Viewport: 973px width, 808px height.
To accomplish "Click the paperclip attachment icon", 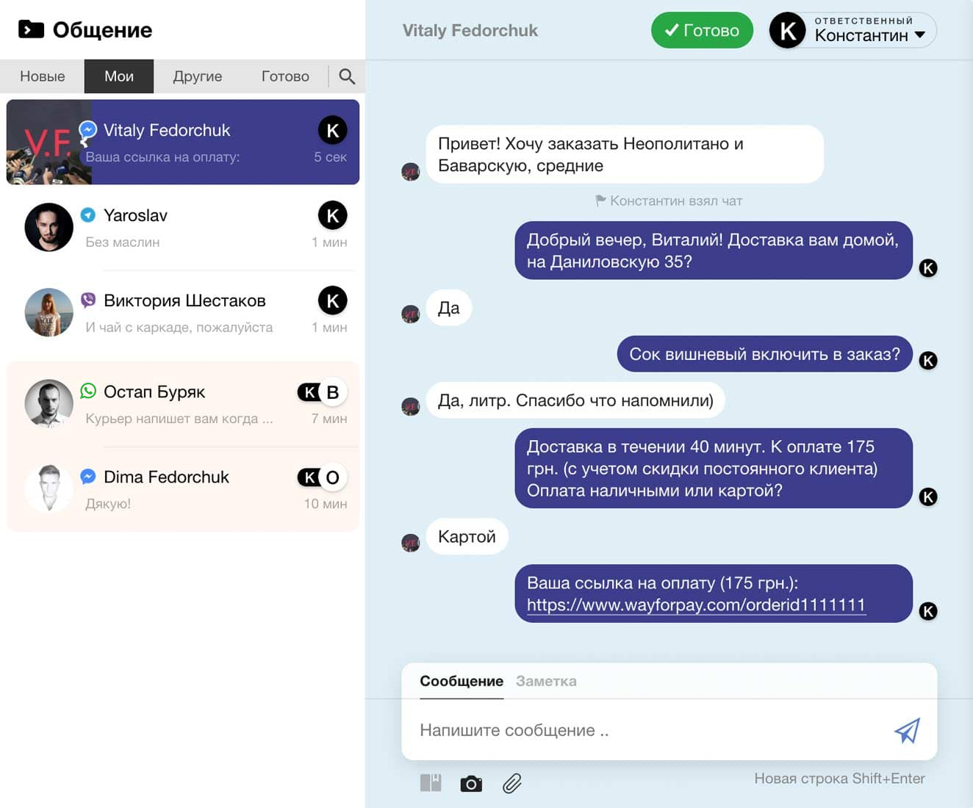I will [512, 784].
